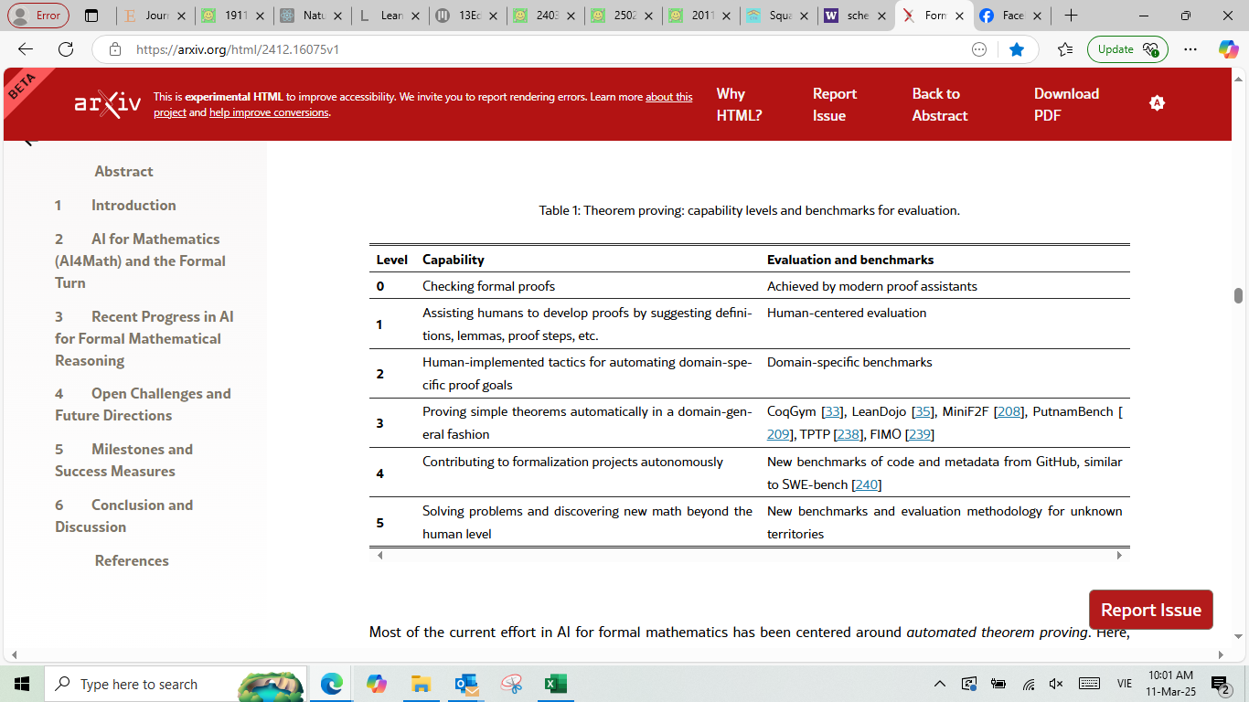
Task: Open Excel from the taskbar
Action: [x=556, y=684]
